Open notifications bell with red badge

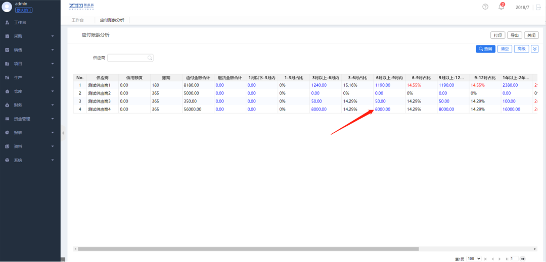[x=502, y=7]
